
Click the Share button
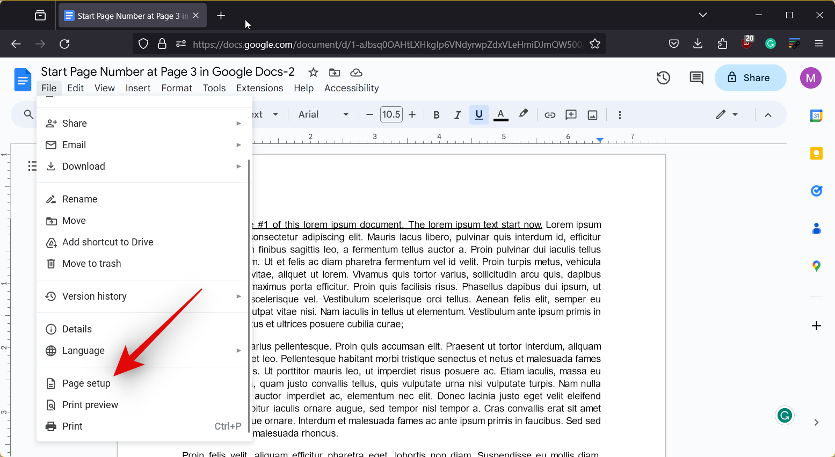click(750, 78)
